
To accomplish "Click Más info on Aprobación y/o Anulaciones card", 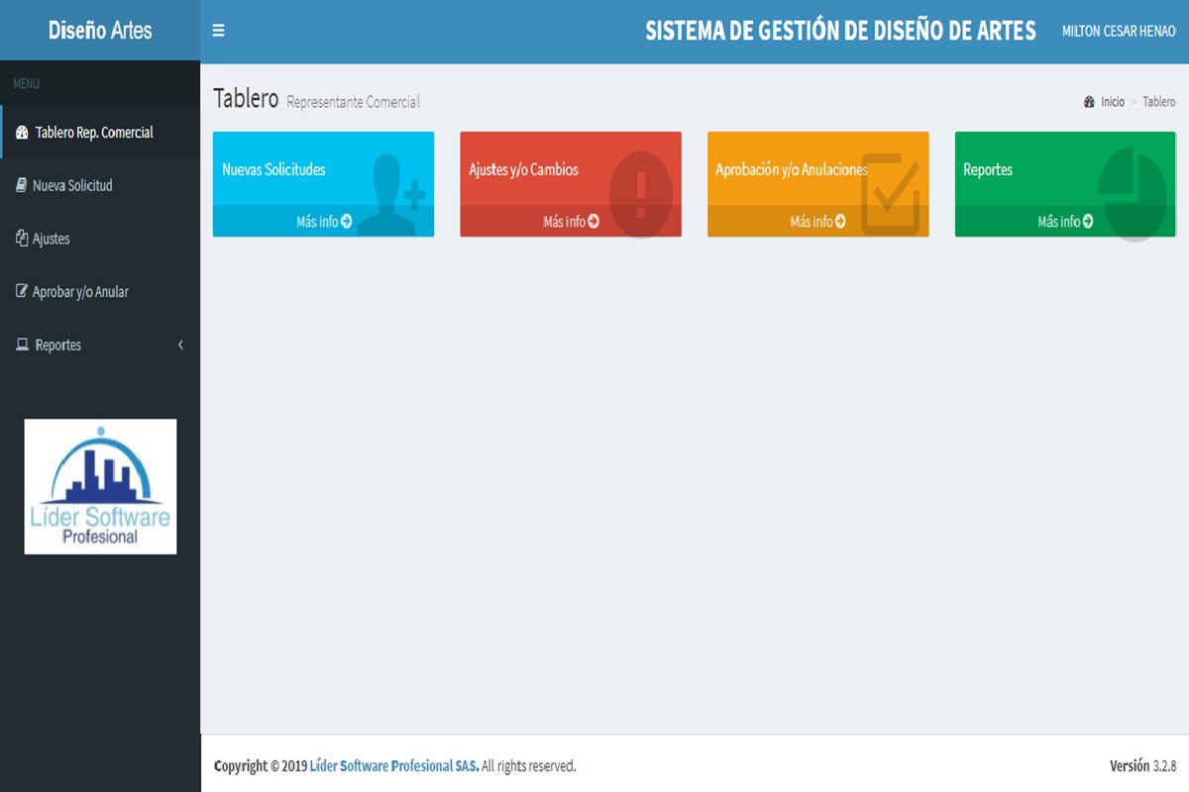I will pos(817,222).
